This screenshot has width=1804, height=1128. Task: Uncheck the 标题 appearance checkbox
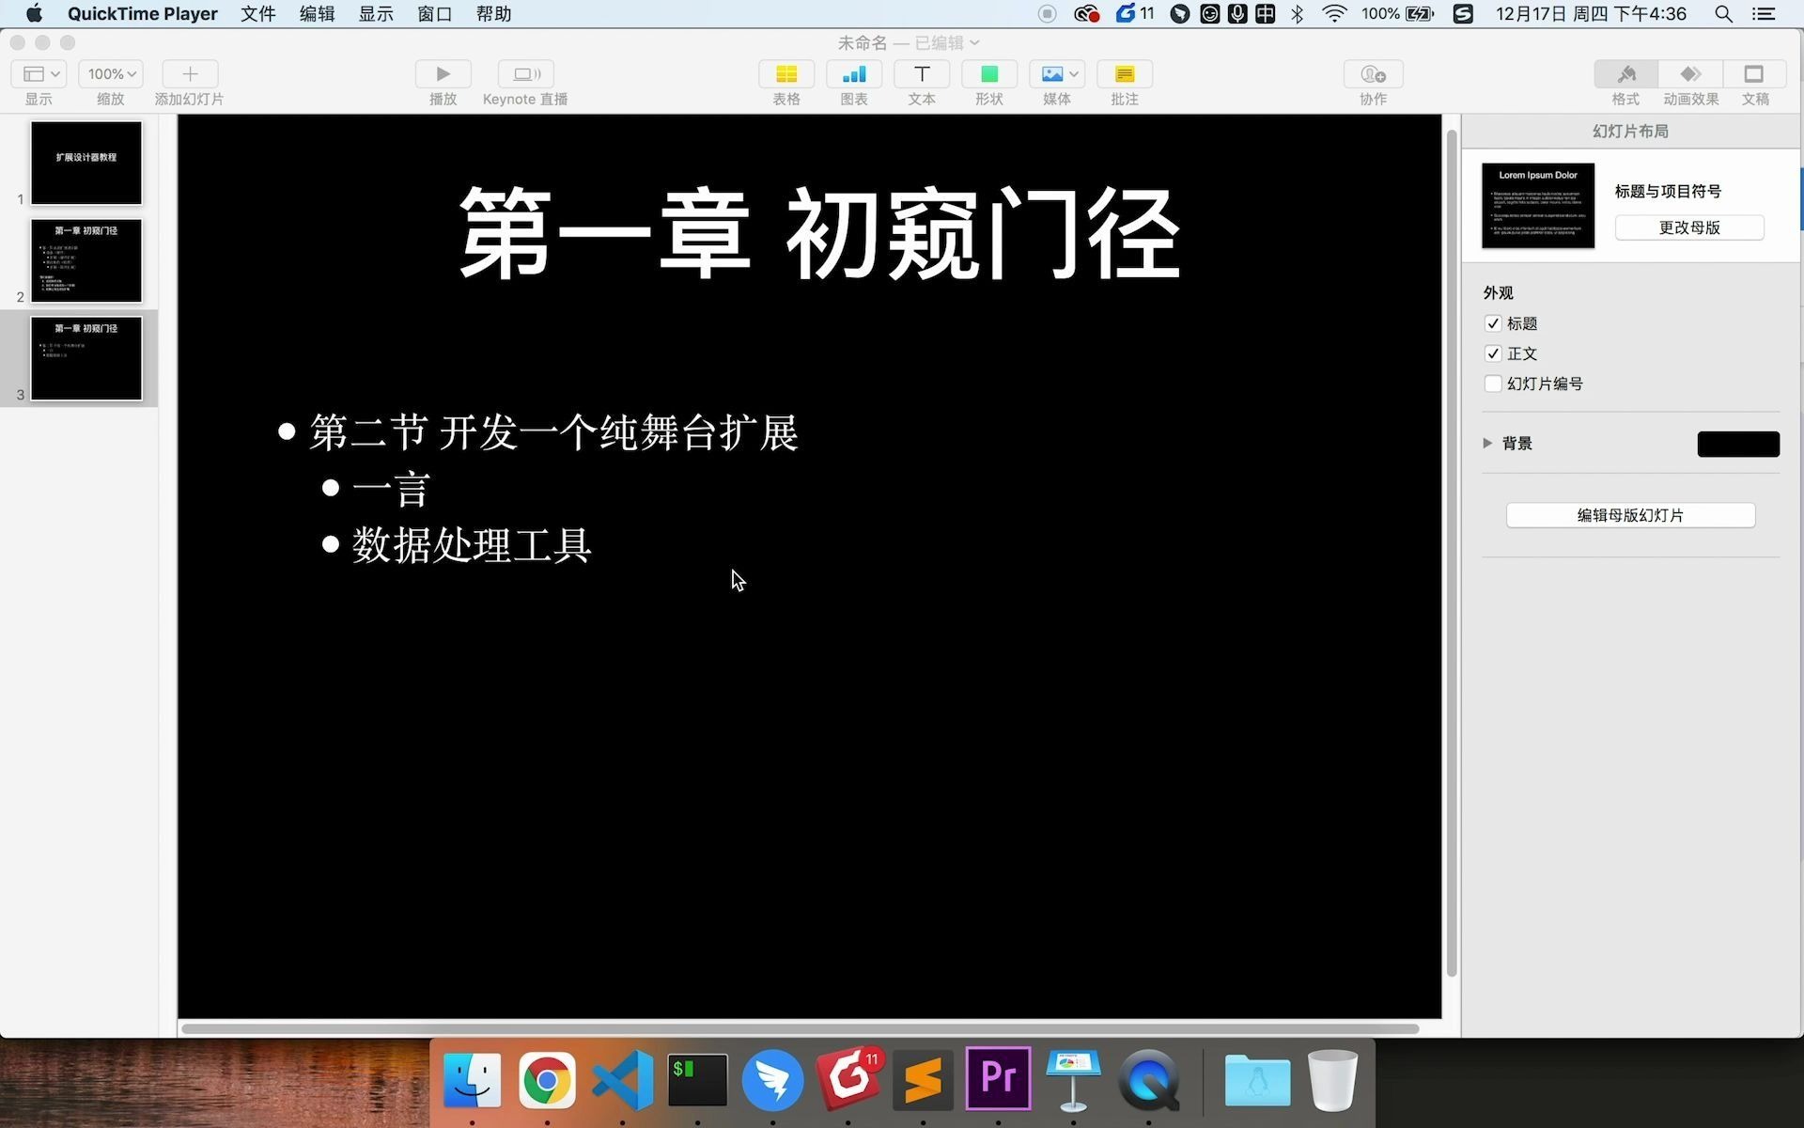tap(1493, 323)
